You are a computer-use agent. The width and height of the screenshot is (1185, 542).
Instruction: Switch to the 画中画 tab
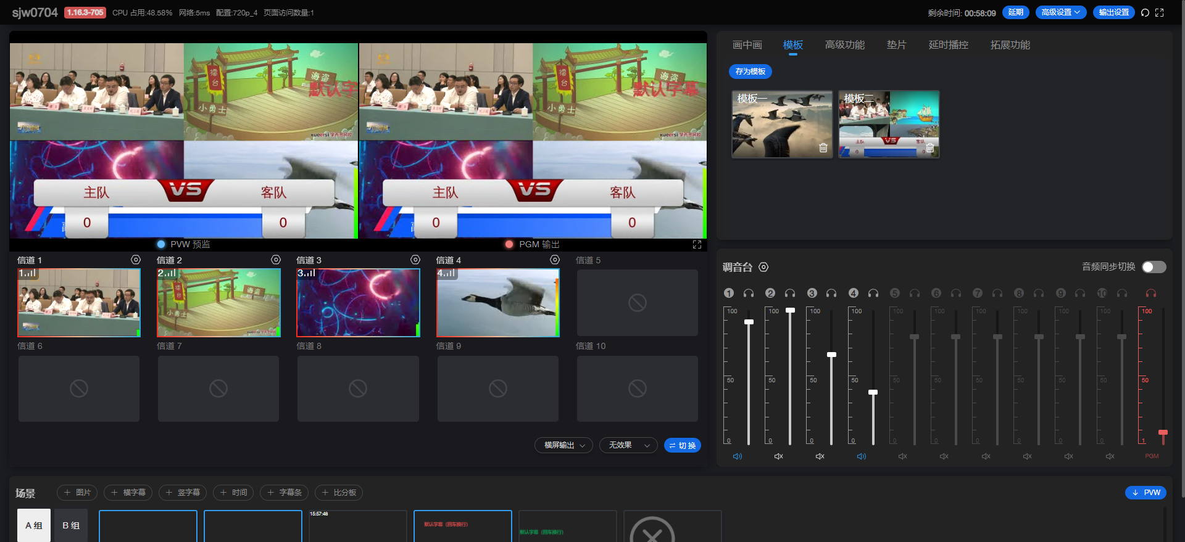(747, 45)
